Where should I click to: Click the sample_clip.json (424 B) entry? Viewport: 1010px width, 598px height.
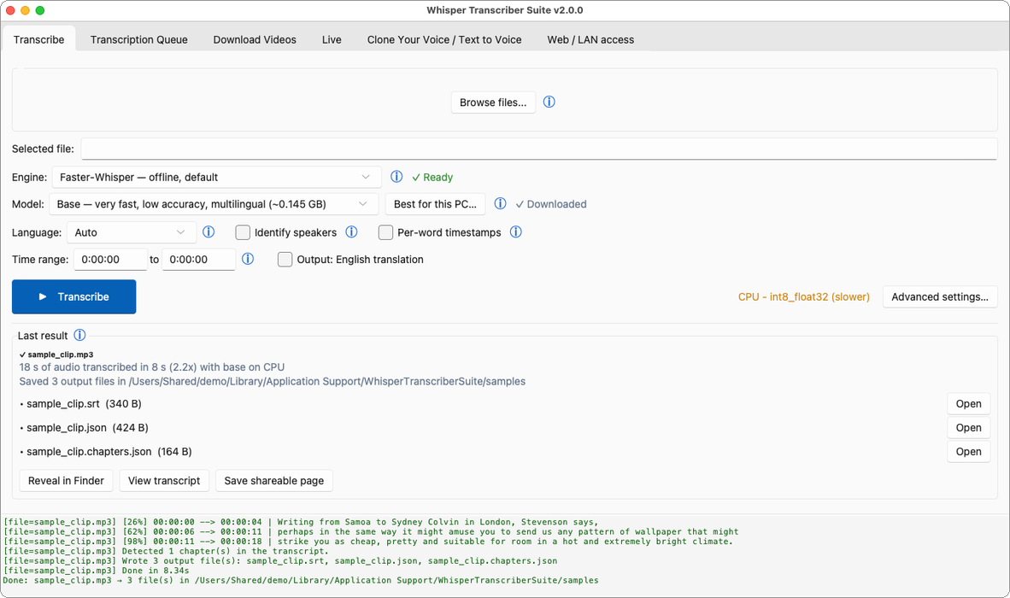click(x=85, y=427)
